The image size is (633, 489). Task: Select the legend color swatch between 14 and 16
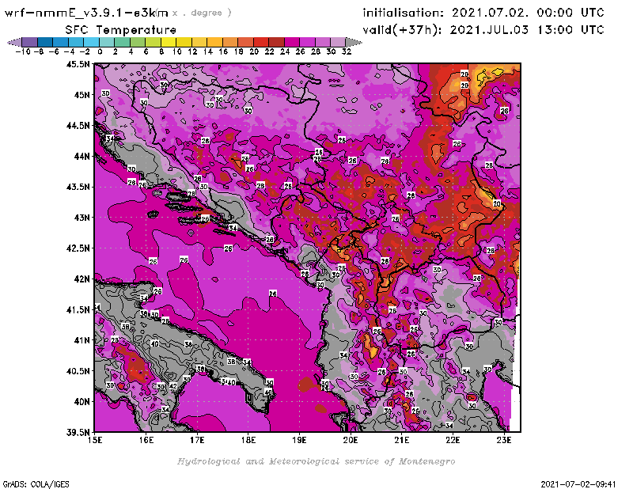tap(214, 42)
